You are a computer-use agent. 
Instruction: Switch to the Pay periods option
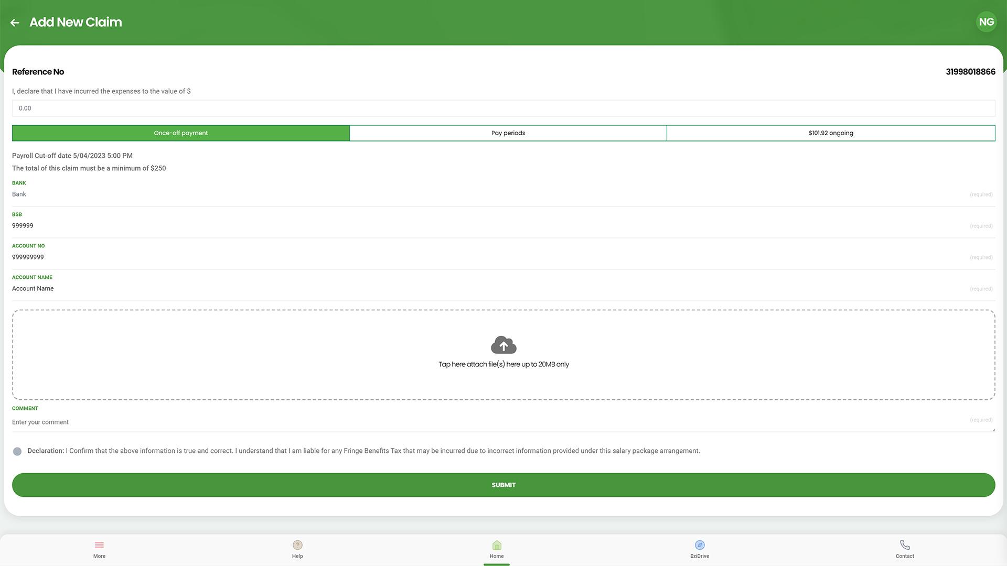click(x=508, y=133)
